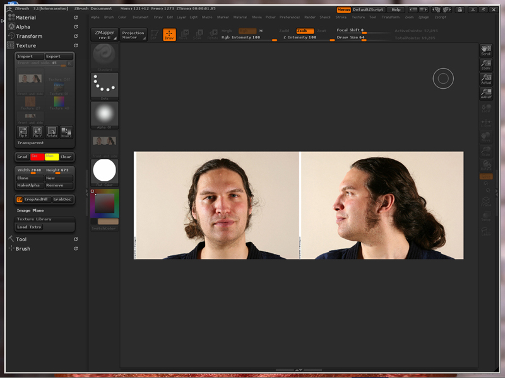
Task: Select the Scroll navigation tool
Action: pos(485,50)
